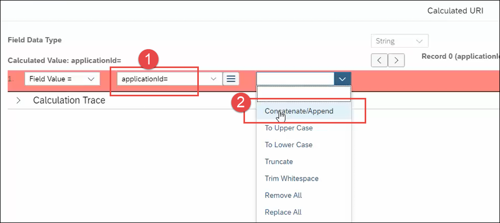Select Trim Whitespace function

[291, 178]
